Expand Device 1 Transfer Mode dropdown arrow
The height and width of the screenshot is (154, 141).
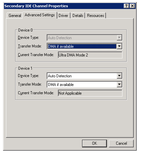pos(119,84)
